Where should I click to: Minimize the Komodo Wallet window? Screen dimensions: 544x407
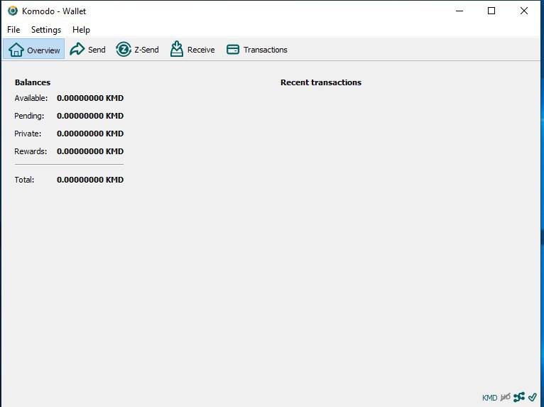click(x=459, y=11)
